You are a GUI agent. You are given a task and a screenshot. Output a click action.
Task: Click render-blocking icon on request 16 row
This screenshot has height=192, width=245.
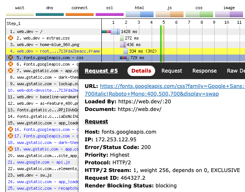click(10, 129)
